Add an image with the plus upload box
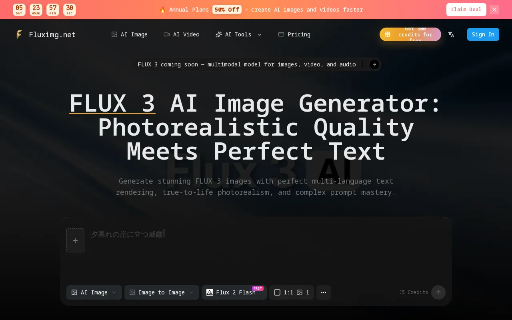512x320 pixels. click(75, 240)
